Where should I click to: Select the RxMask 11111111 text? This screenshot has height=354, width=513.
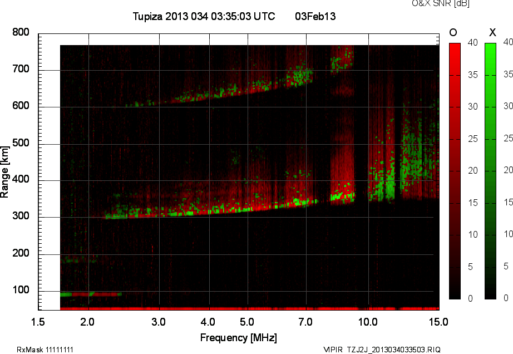[x=45, y=350]
